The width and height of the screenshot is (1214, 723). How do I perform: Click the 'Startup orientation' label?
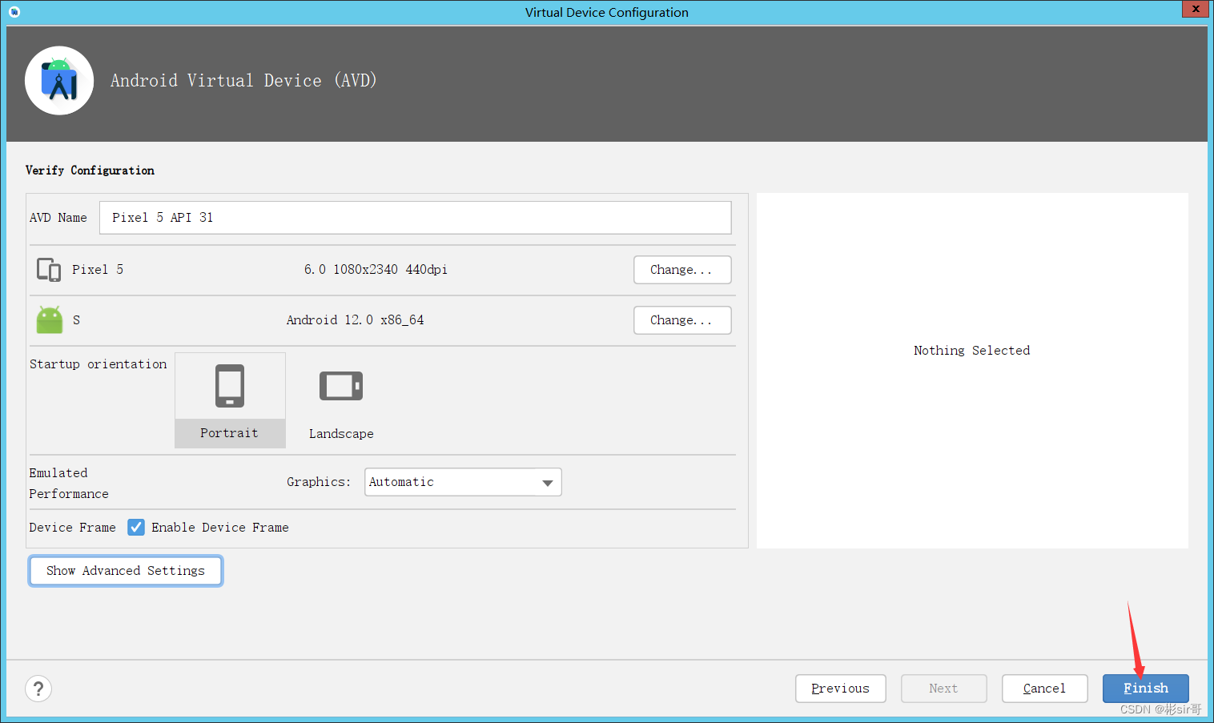pos(98,364)
